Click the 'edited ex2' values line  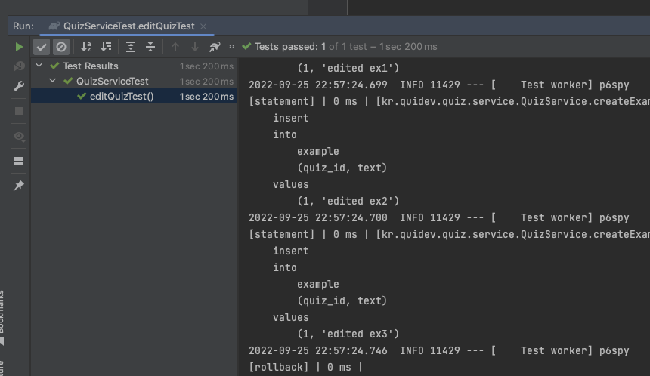[348, 201]
